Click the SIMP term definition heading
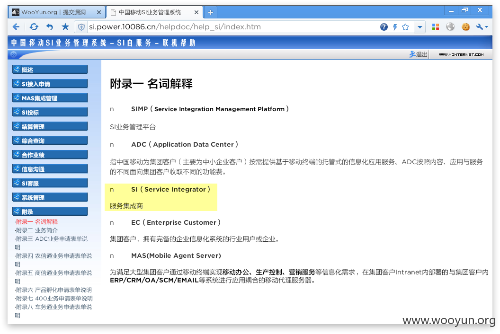 click(210, 109)
